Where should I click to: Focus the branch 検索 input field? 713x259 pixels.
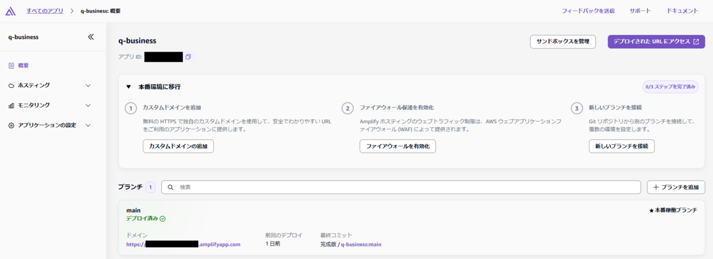(x=401, y=187)
